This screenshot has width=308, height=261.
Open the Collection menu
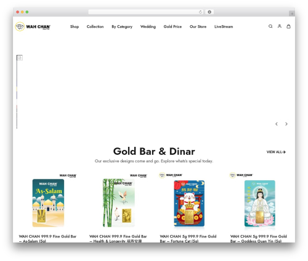coord(95,27)
